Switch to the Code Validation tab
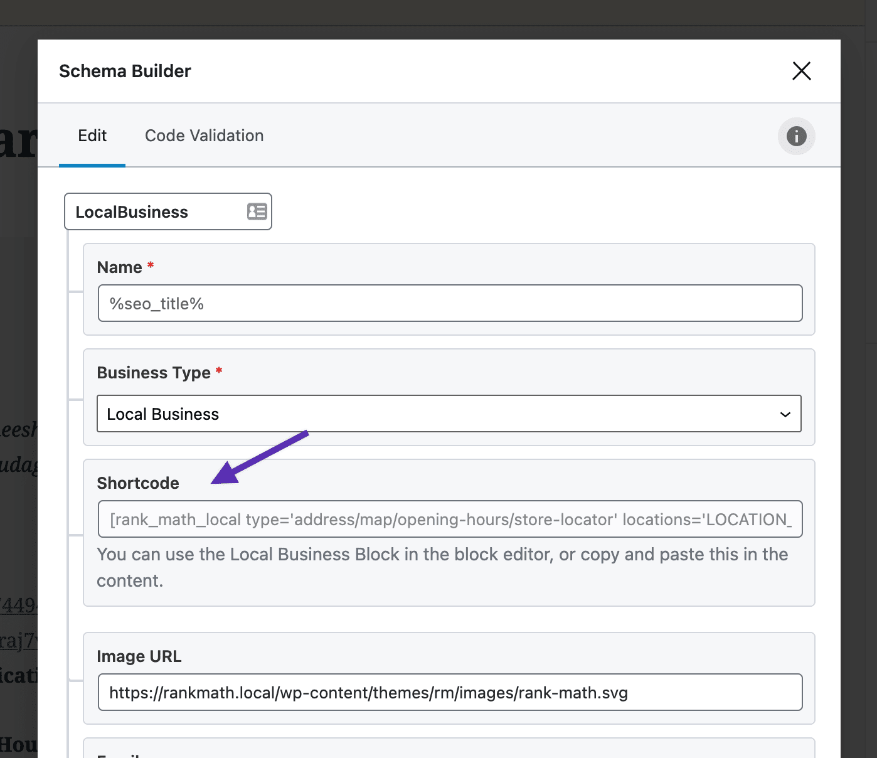This screenshot has width=877, height=758. click(204, 136)
